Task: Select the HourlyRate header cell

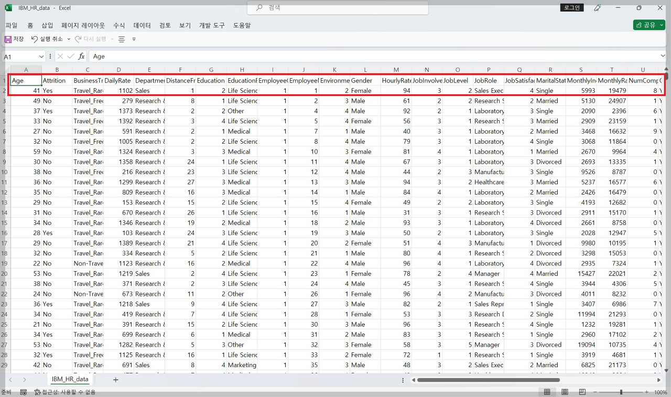Action: tap(396, 80)
